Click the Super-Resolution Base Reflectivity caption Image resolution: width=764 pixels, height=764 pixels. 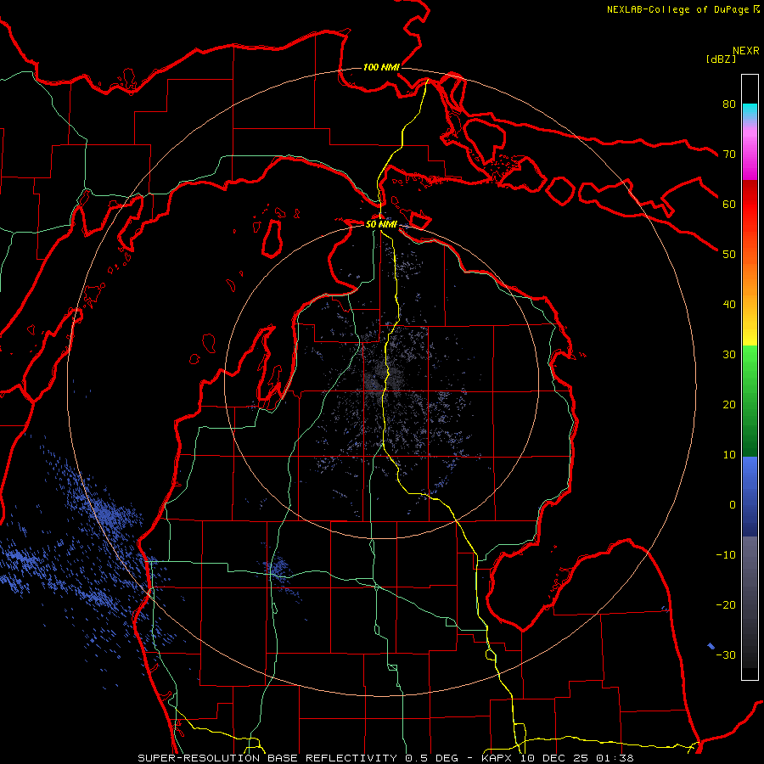(385, 758)
